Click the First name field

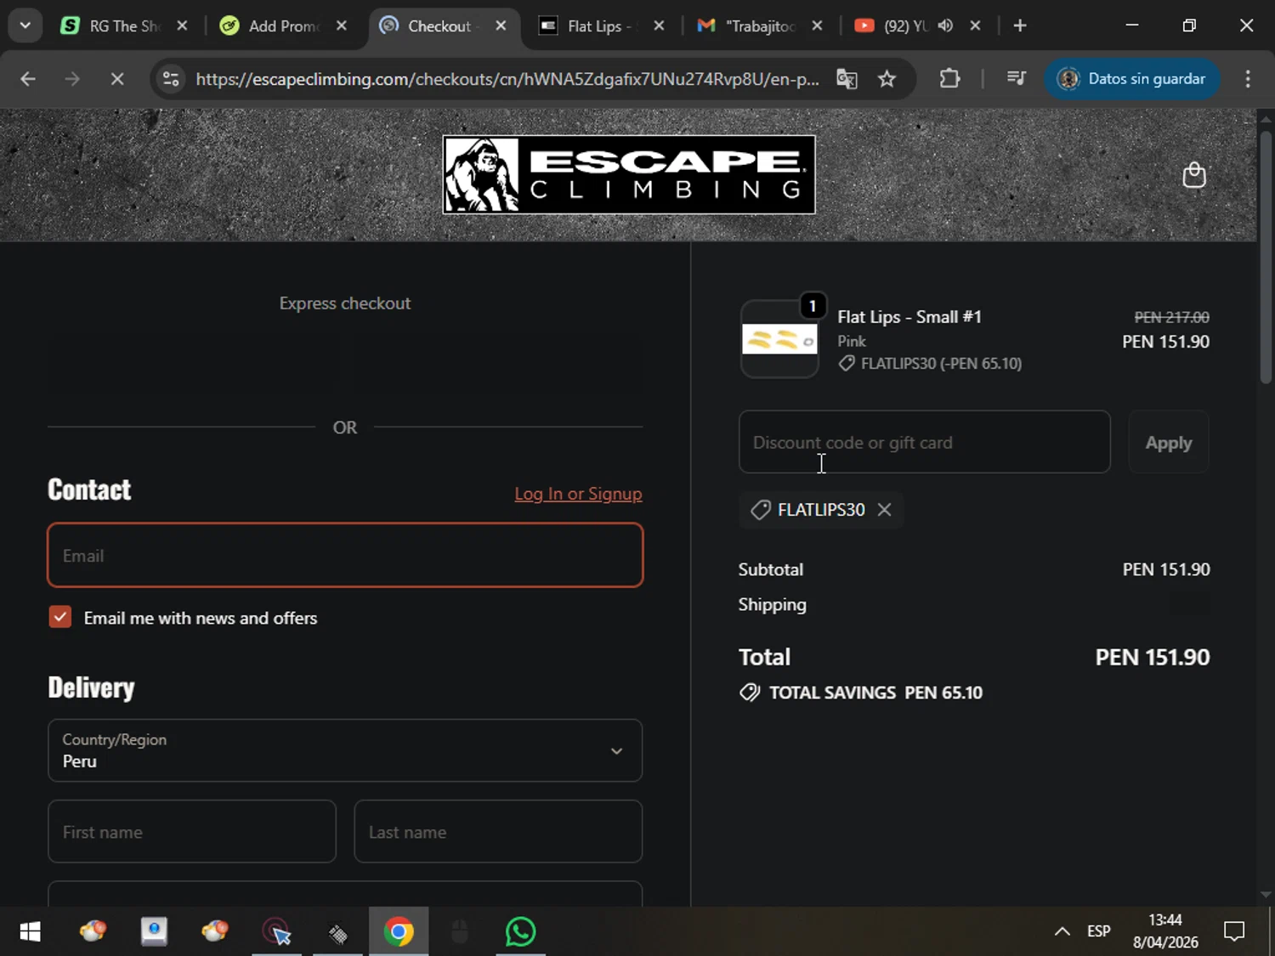[192, 831]
